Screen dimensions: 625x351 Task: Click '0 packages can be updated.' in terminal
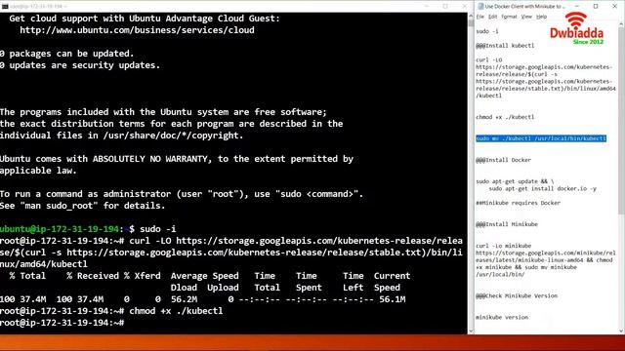coord(67,54)
